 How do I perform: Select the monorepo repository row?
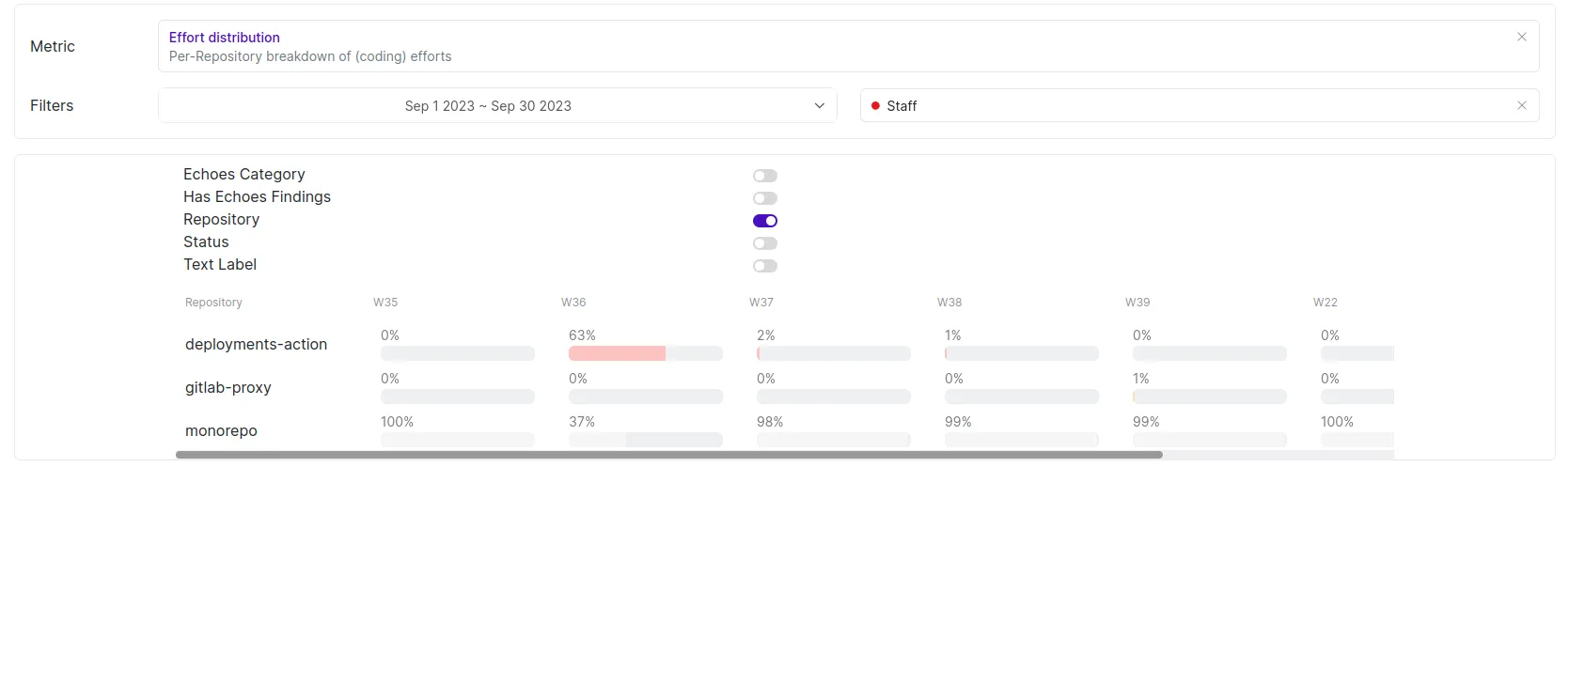coord(221,431)
